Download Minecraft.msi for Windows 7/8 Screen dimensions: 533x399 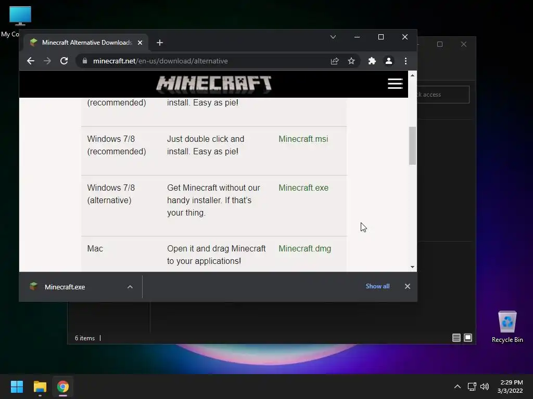click(x=303, y=139)
